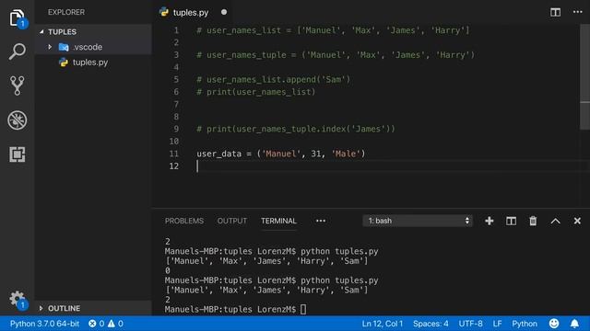
Task: Open the terminal selector 1: bash dropdown
Action: pos(418,221)
